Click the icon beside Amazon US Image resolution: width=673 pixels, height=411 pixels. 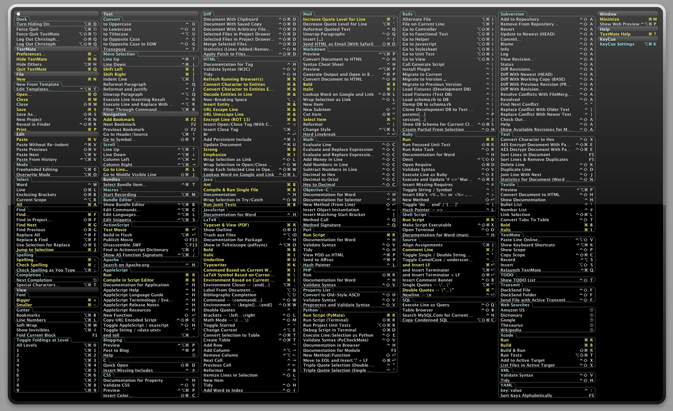(591, 310)
